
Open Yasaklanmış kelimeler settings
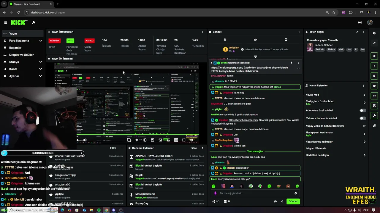[335, 142]
